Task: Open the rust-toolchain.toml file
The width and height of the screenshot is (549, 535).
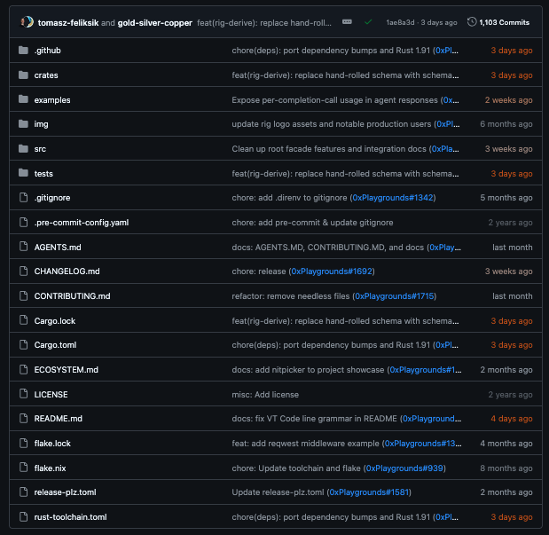Action: tap(70, 517)
